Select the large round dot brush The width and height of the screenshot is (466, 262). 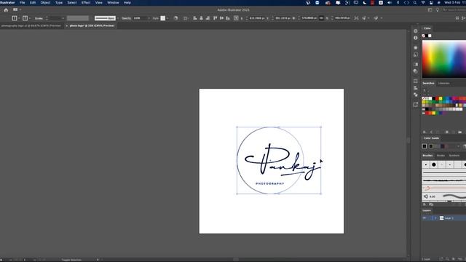[434, 164]
